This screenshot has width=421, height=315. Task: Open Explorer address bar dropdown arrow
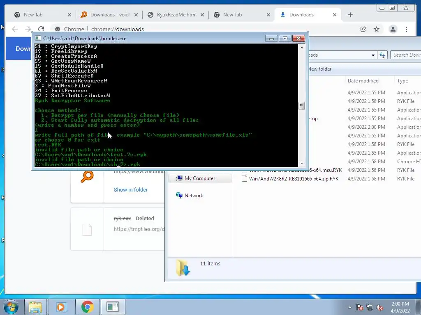click(x=373, y=55)
